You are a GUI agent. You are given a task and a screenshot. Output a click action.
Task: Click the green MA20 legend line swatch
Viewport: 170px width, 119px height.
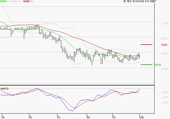point(8,1)
